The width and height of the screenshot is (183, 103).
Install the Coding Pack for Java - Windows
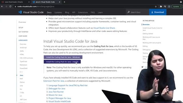pyautogui.click(x=63, y=57)
